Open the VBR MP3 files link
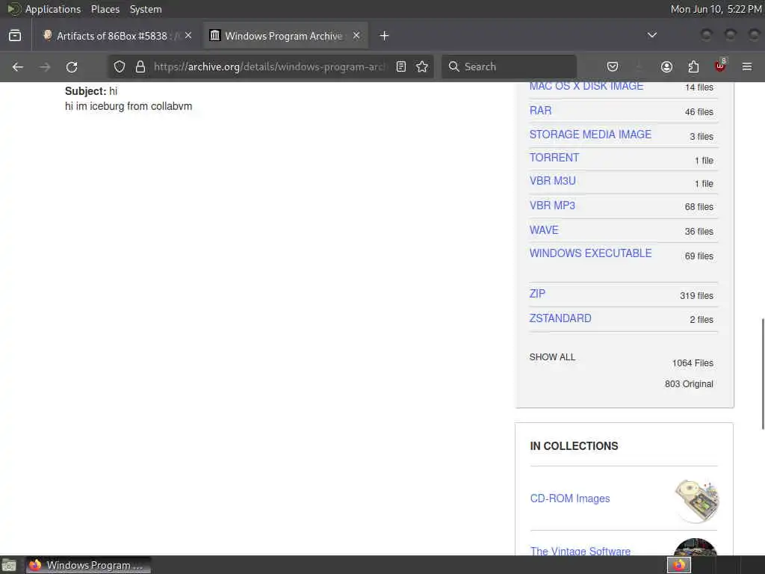 [x=552, y=206]
